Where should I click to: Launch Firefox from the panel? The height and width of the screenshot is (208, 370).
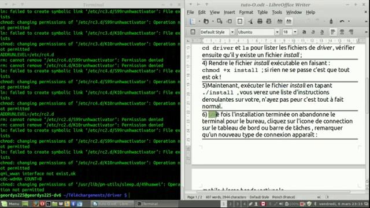point(36,204)
